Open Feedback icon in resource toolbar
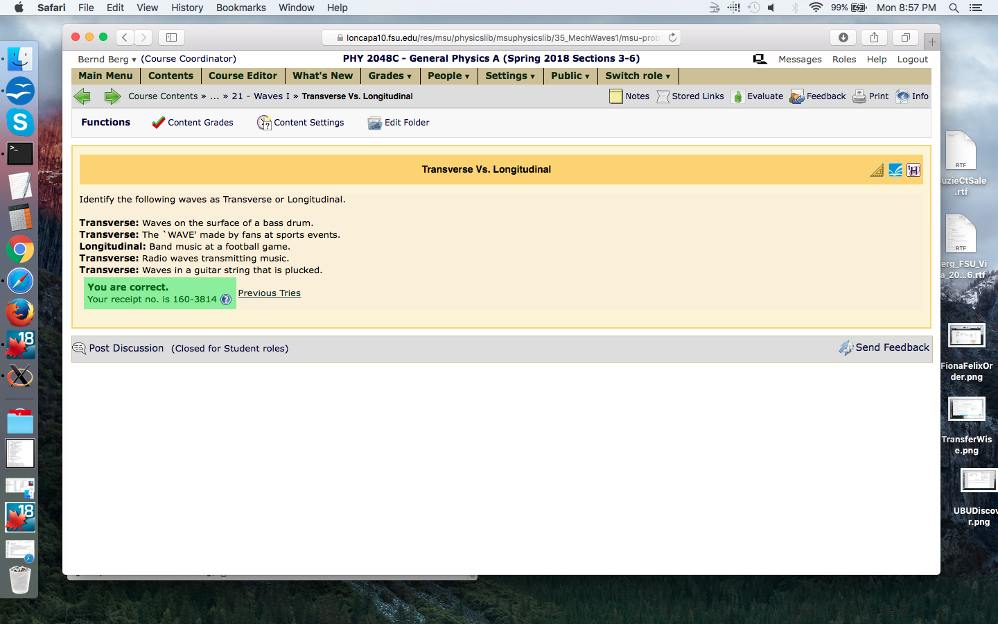Screen dimensions: 998x624 click(797, 96)
